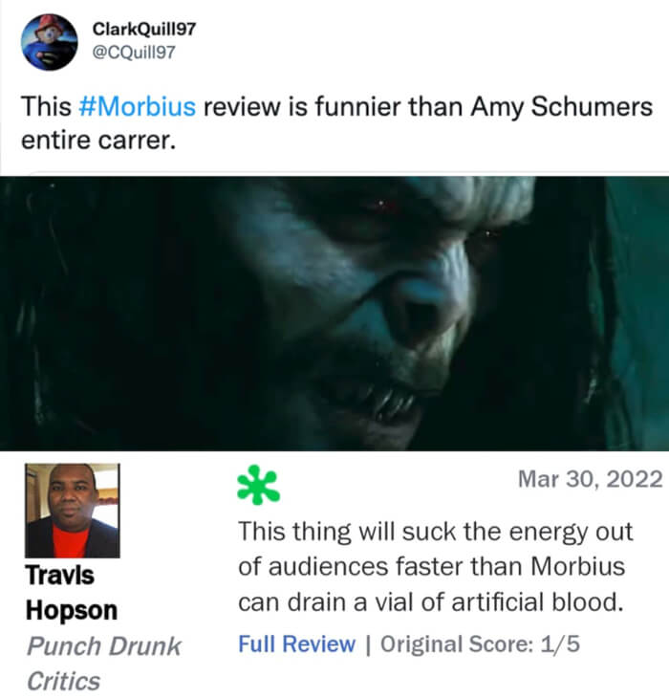Click Travis Hopson's reviewer photo
Screen dimensions: 669x698
coord(73,511)
